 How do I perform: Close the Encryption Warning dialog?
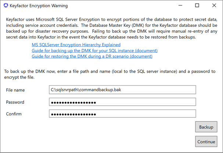214,6
